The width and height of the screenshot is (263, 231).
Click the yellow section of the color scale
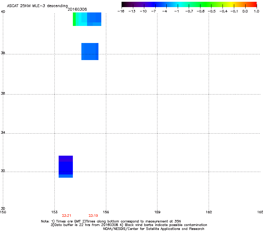click(231, 5)
